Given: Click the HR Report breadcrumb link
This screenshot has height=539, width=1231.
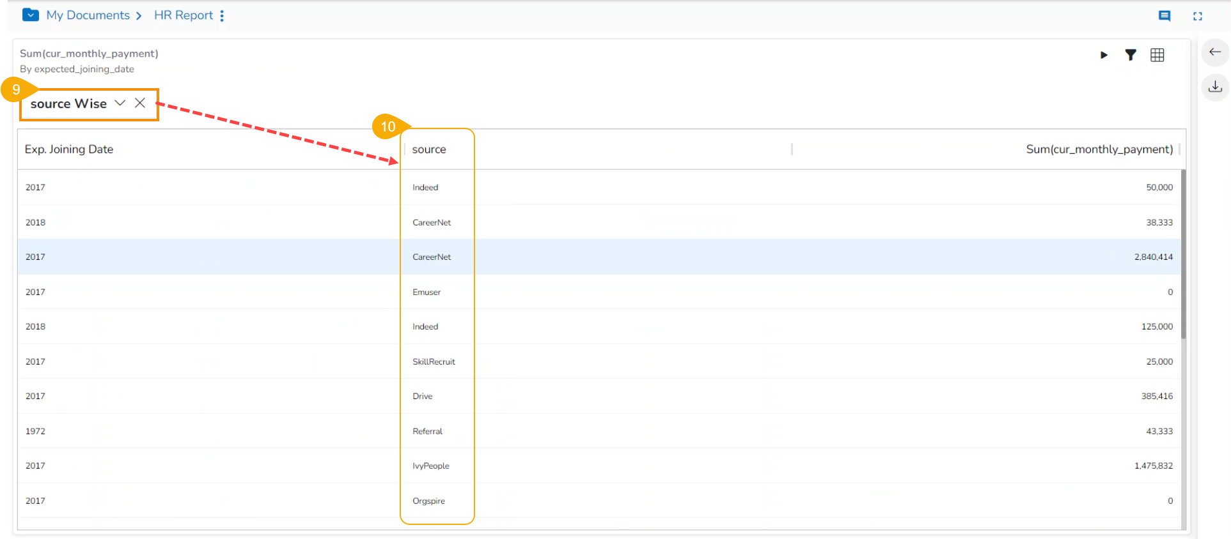Looking at the screenshot, I should 184,15.
